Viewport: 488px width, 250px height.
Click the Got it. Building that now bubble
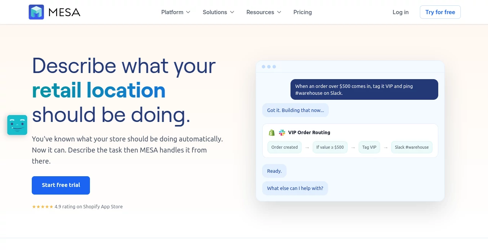(295, 110)
